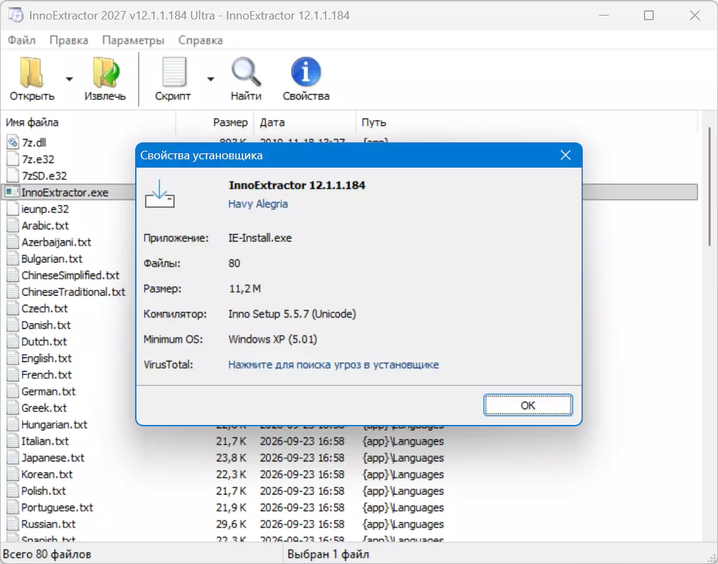718x564 pixels.
Task: Select the Azerbaijani.txt file icon
Action: [12, 242]
